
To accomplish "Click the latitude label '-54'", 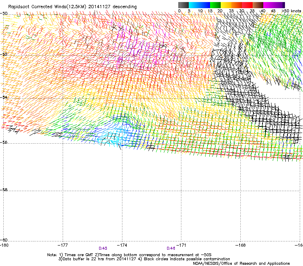I will [4, 97].
